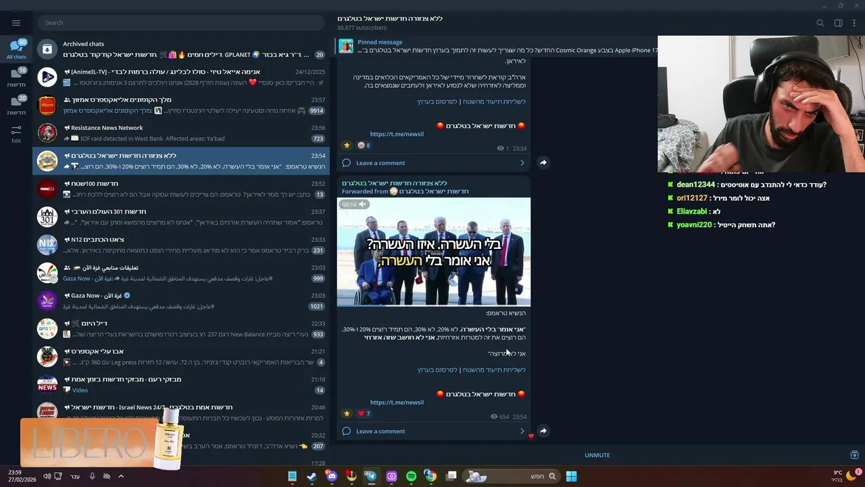Open Archived chats
Screen dimensions: 865x487
[181, 49]
